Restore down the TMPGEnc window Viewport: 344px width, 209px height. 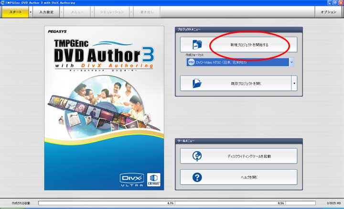point(335,3)
